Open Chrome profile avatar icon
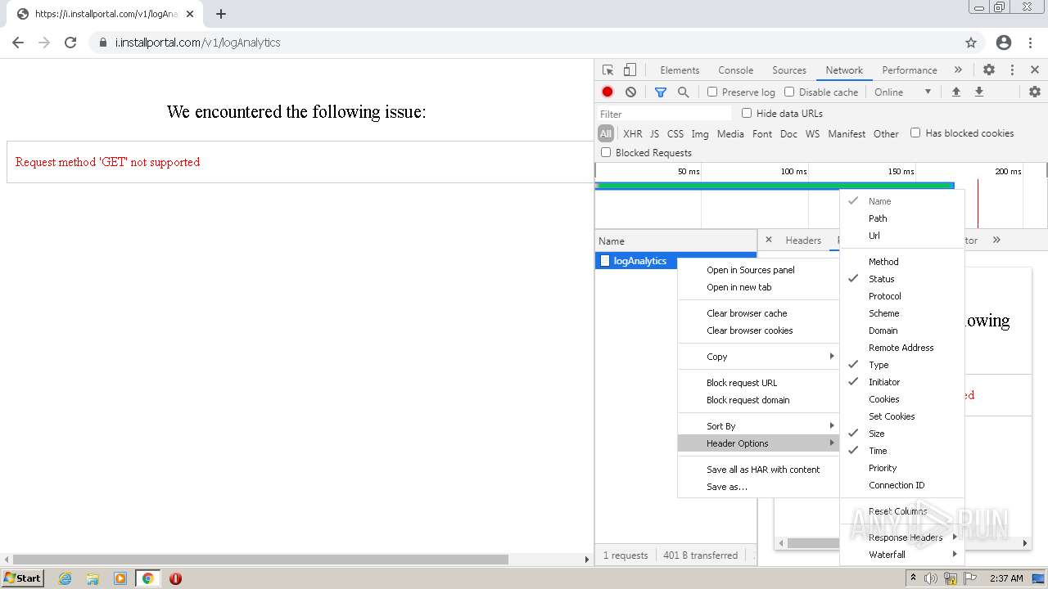Image resolution: width=1048 pixels, height=589 pixels. pos(1004,43)
